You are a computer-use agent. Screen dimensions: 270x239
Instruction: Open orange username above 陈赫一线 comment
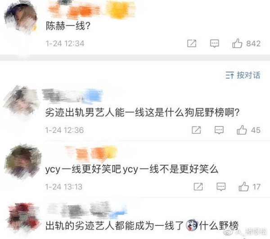91,9
